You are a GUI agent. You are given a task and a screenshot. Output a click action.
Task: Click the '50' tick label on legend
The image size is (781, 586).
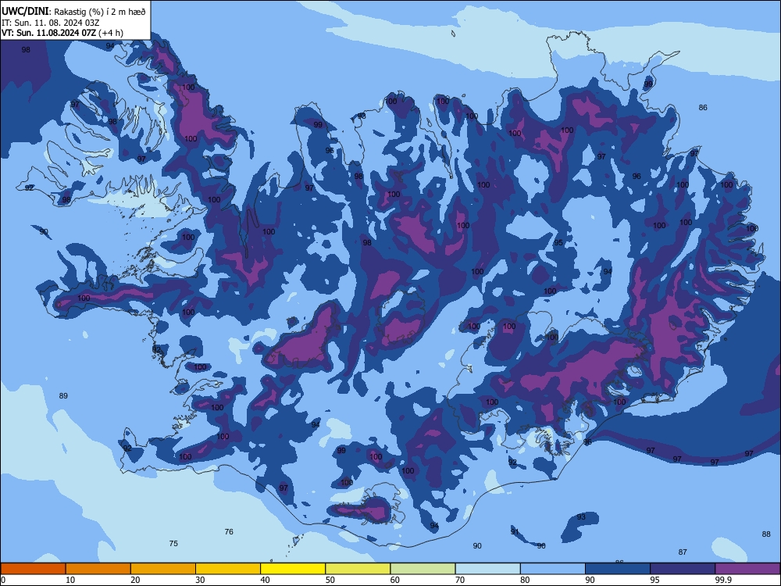330,580
